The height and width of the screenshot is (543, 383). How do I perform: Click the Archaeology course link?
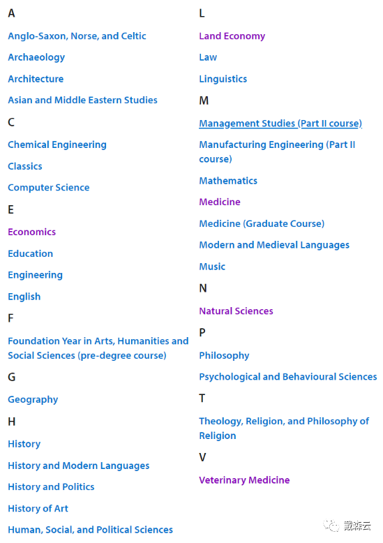[36, 57]
